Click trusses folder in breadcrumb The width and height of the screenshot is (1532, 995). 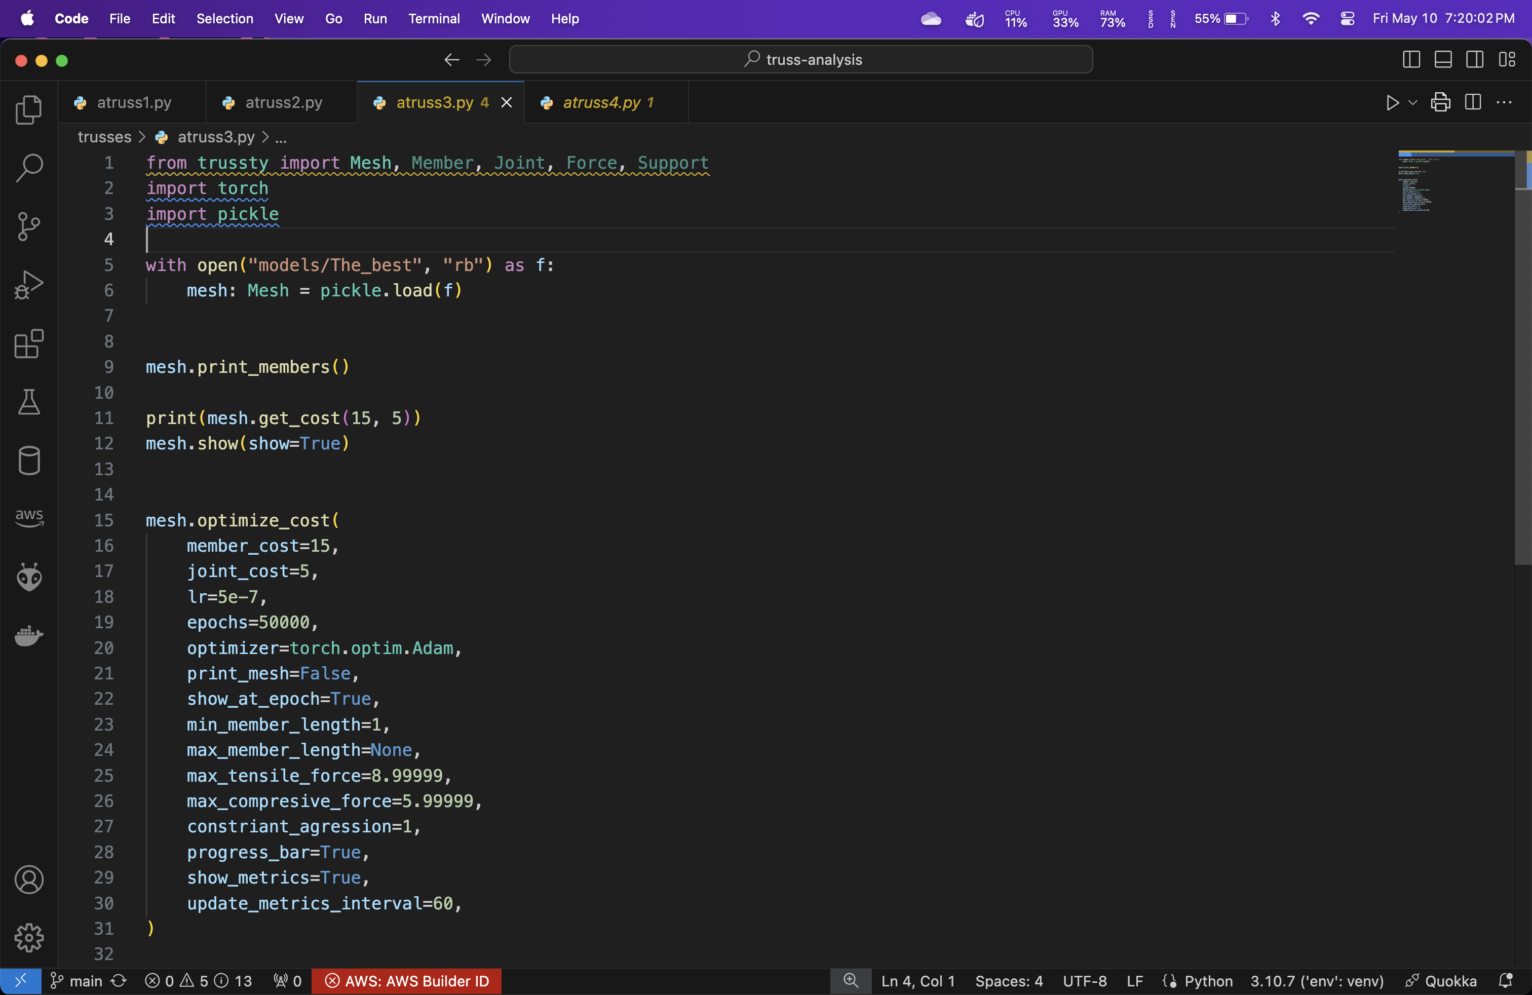[x=104, y=137]
